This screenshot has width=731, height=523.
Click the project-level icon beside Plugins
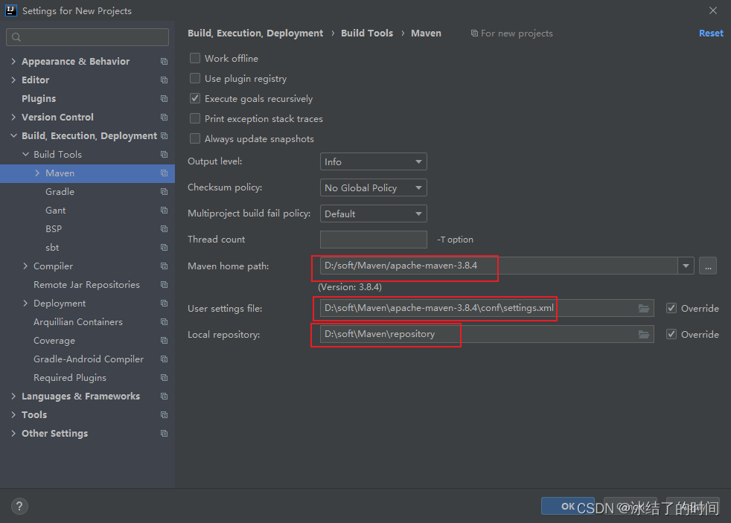(164, 99)
